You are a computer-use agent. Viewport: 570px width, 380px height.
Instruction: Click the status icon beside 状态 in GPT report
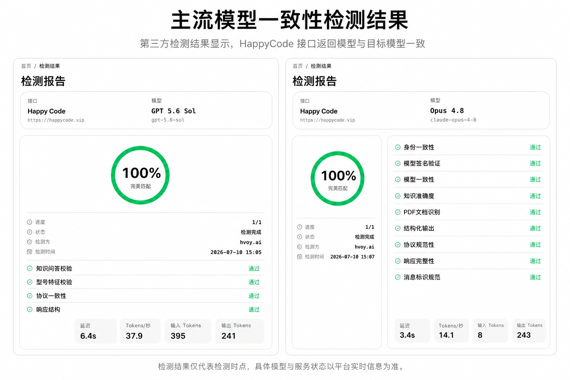click(x=30, y=232)
